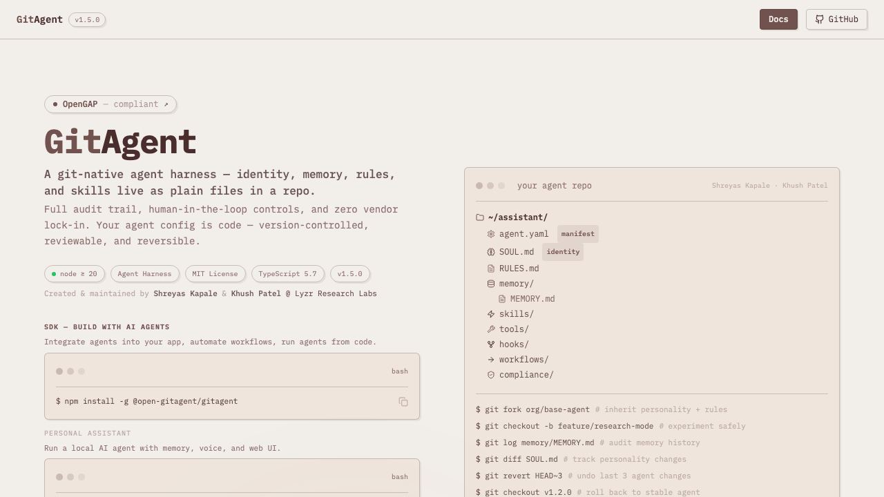Screen dimensions: 884x497
Task: Click the Shreyas Kapale author link
Action: (x=185, y=293)
